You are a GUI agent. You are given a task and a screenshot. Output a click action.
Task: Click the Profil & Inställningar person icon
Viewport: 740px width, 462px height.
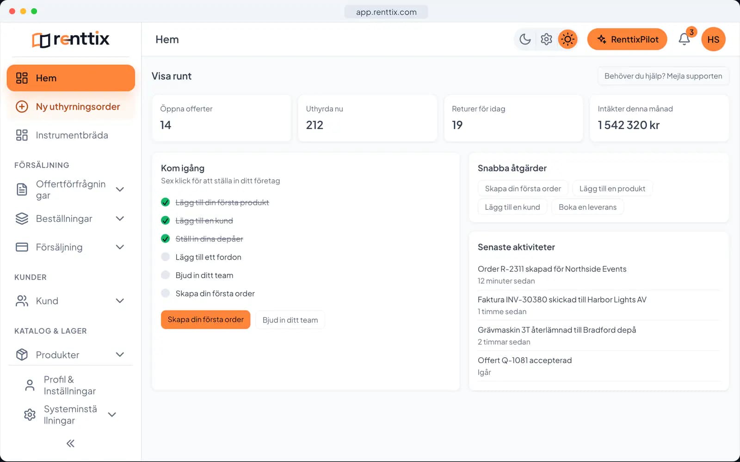click(x=30, y=385)
